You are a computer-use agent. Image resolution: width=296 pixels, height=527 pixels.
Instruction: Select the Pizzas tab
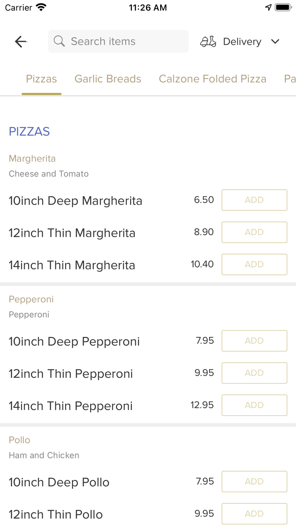tap(41, 79)
